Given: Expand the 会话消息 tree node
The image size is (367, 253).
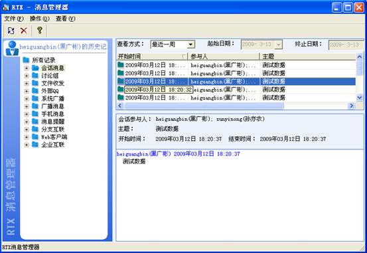Looking at the screenshot, I should click(27, 68).
